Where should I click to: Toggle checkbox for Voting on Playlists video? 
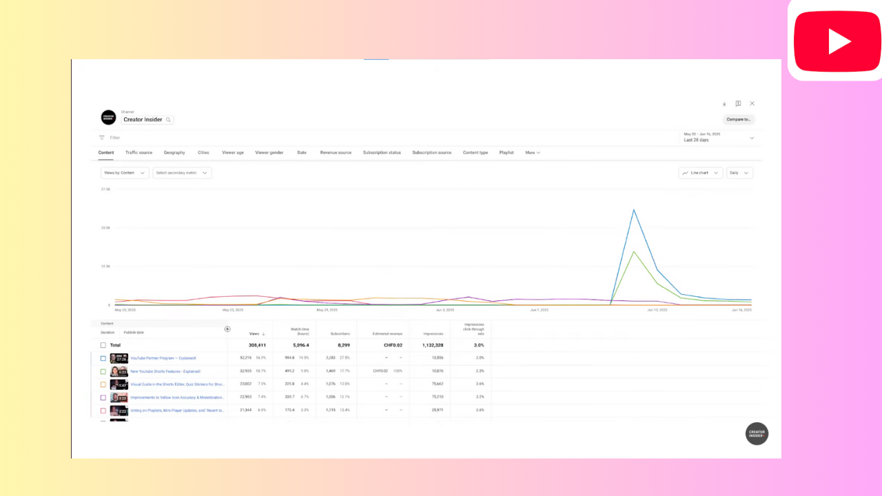point(103,411)
